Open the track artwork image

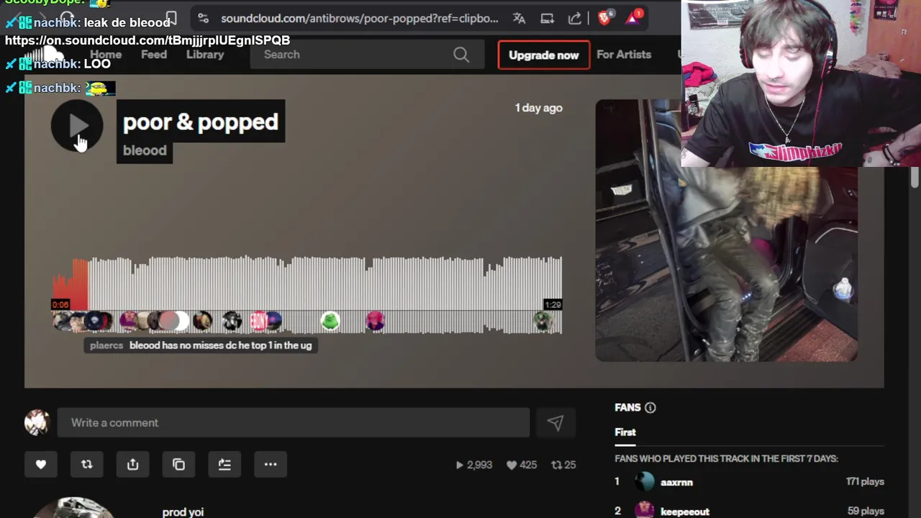(x=727, y=230)
